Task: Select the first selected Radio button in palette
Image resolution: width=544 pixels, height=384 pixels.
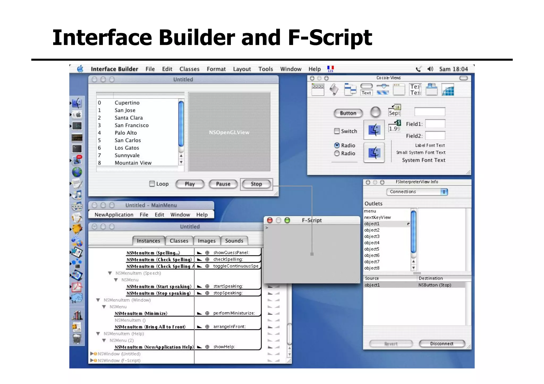Action: coord(337,145)
